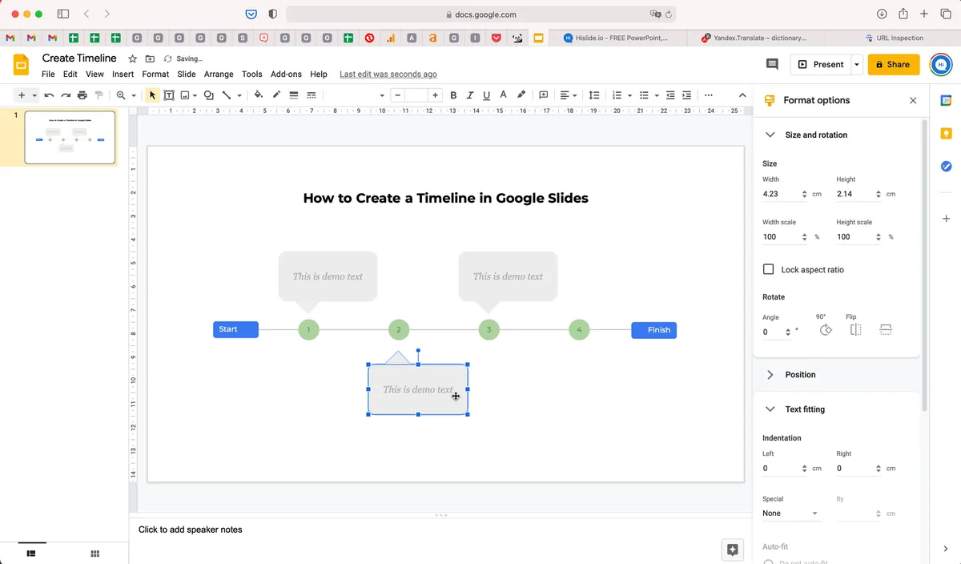The width and height of the screenshot is (961, 564).
Task: Open the Insert menu
Action: click(123, 75)
